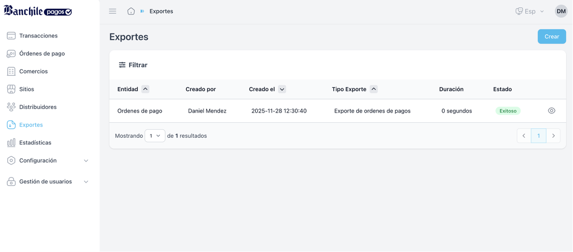Open the DM user avatar menu
This screenshot has width=573, height=252.
tap(561, 11)
